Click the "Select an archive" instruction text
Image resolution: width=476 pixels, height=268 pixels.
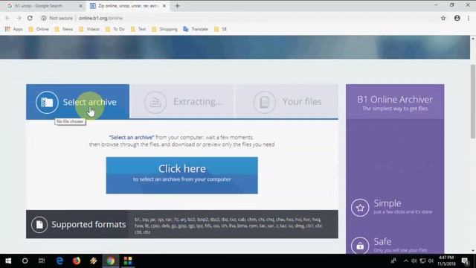(132, 137)
